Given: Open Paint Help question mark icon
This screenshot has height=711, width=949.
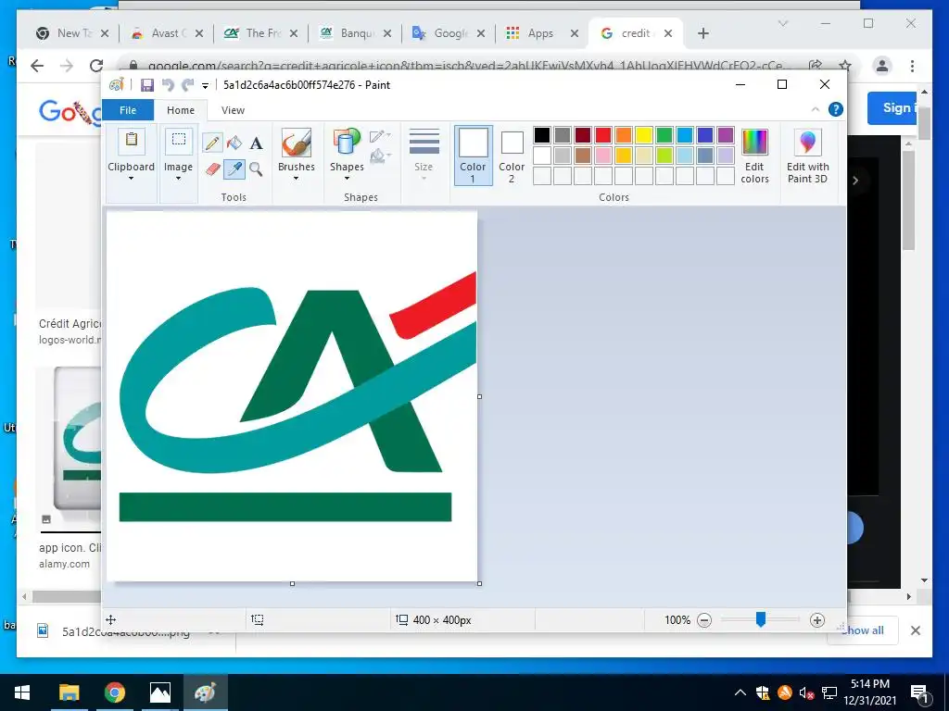Looking at the screenshot, I should [836, 109].
